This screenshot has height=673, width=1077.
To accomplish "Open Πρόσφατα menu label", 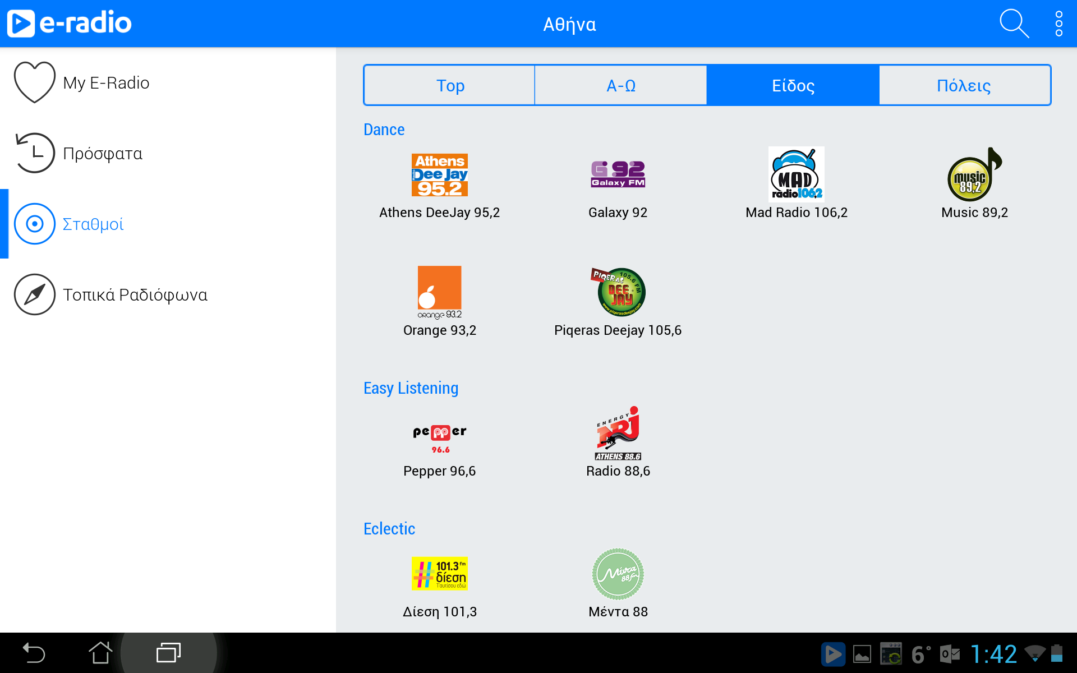I will (103, 154).
